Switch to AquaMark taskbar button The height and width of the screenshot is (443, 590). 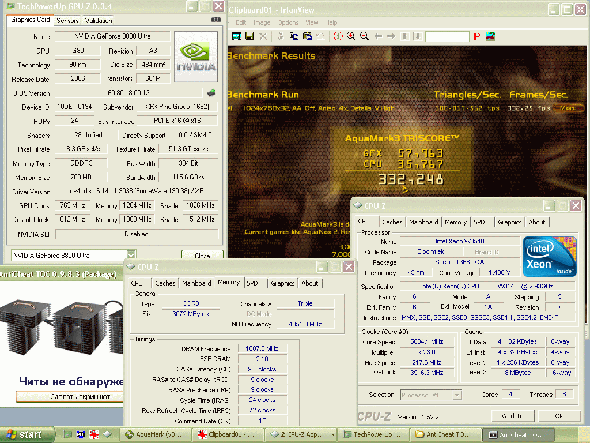pos(156,434)
